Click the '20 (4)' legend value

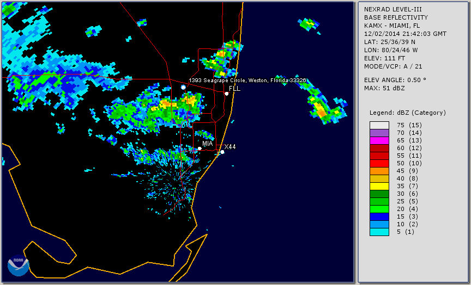coord(407,209)
